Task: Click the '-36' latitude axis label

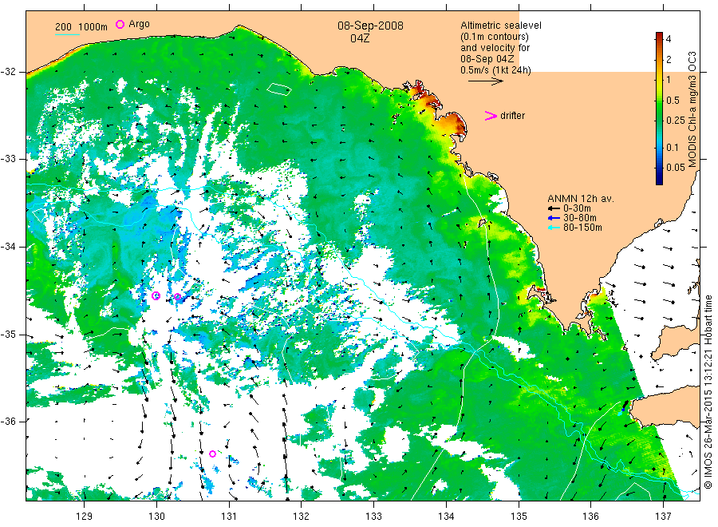Action: [x=8, y=422]
